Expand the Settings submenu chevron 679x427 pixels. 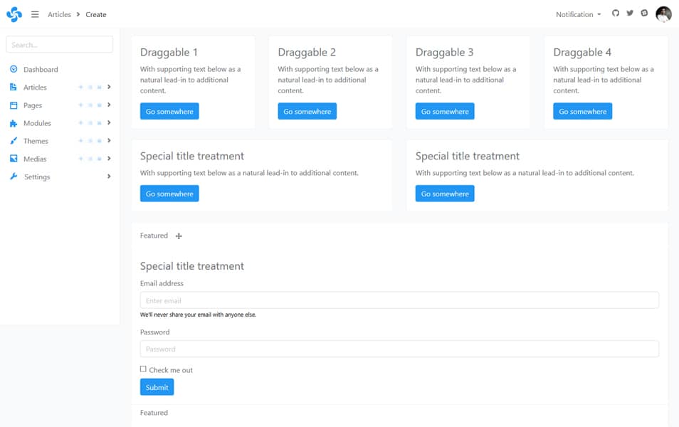[109, 176]
